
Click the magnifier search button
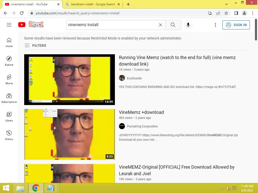pyautogui.click(x=173, y=25)
